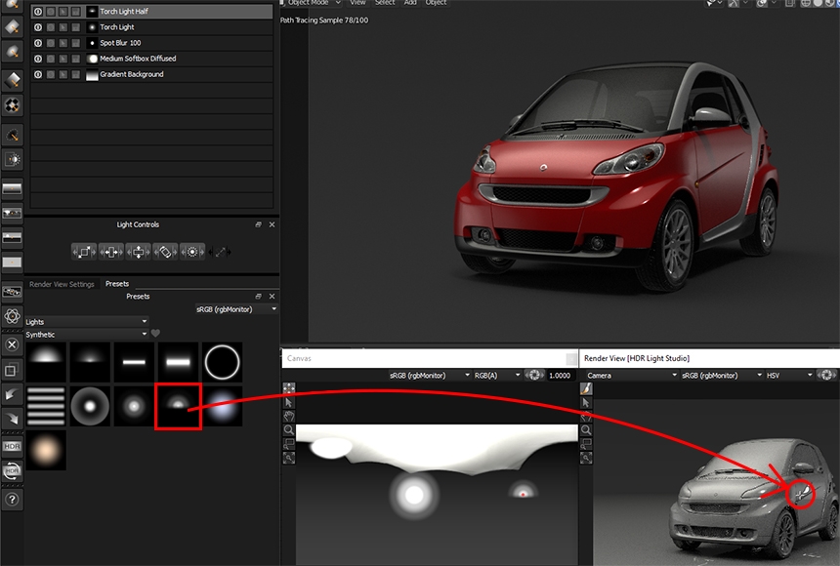Toggle solo for Torch Light Half
Image resolution: width=840 pixels, height=566 pixels.
pos(51,12)
